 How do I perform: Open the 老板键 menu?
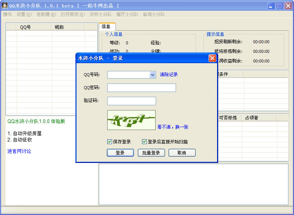tap(46, 14)
